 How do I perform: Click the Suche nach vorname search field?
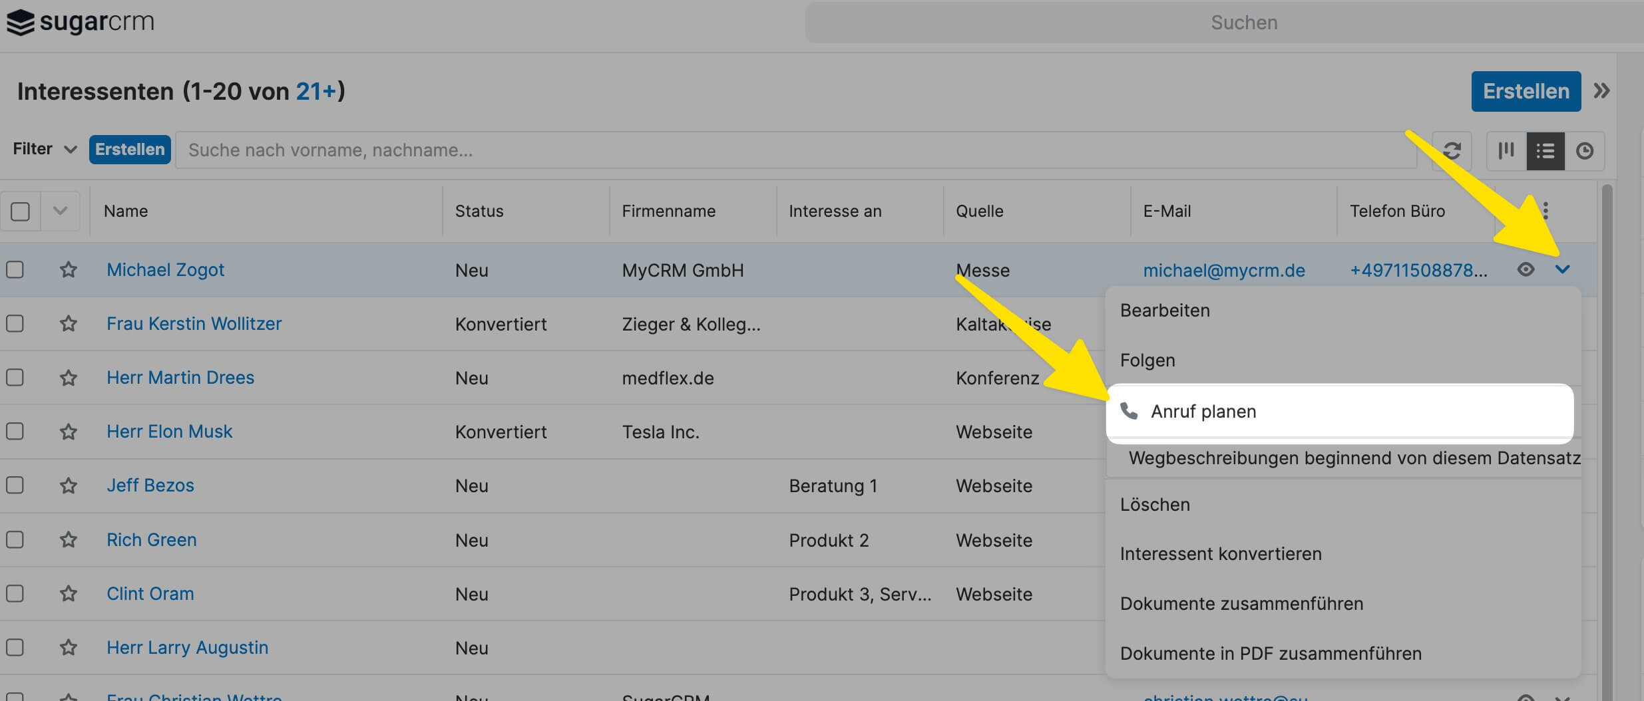pyautogui.click(x=795, y=150)
